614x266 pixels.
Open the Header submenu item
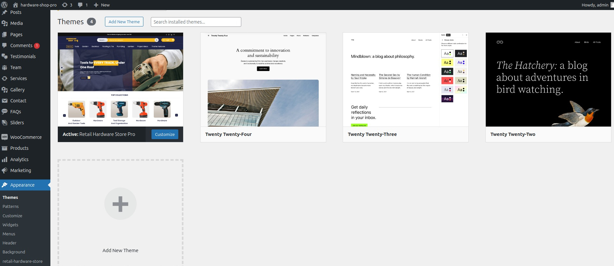pos(9,243)
